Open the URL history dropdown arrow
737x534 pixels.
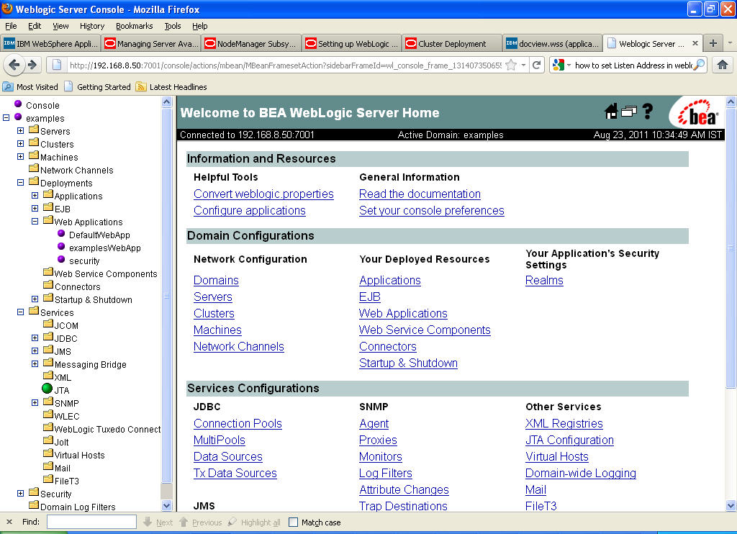click(x=523, y=65)
